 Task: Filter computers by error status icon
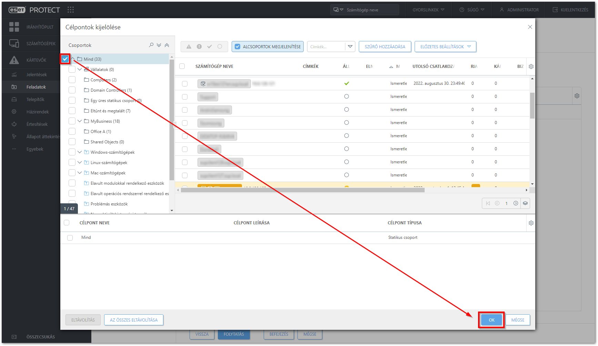[x=199, y=46]
